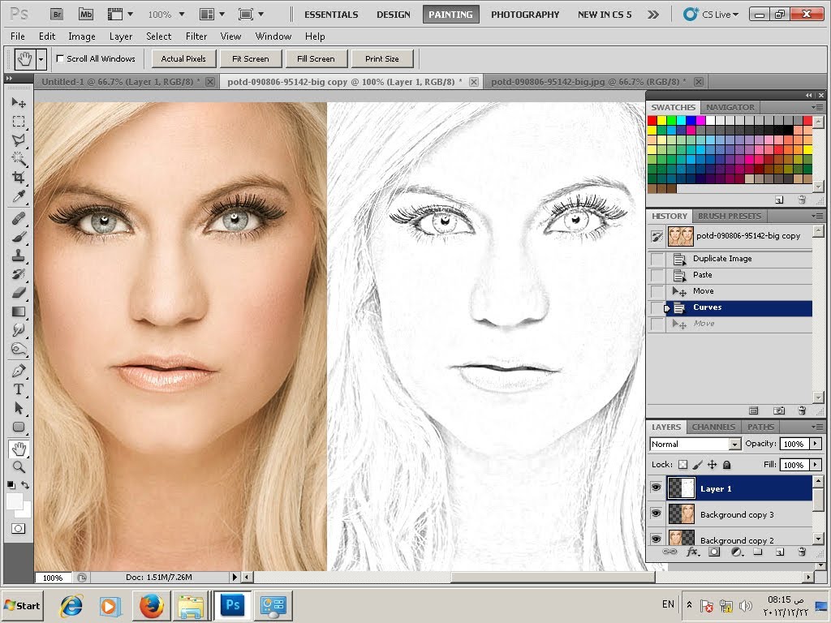Select the Horizontal Type tool
Image resolution: width=831 pixels, height=623 pixels.
coord(18,389)
